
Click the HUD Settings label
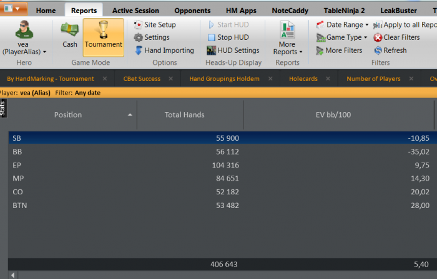coord(238,50)
